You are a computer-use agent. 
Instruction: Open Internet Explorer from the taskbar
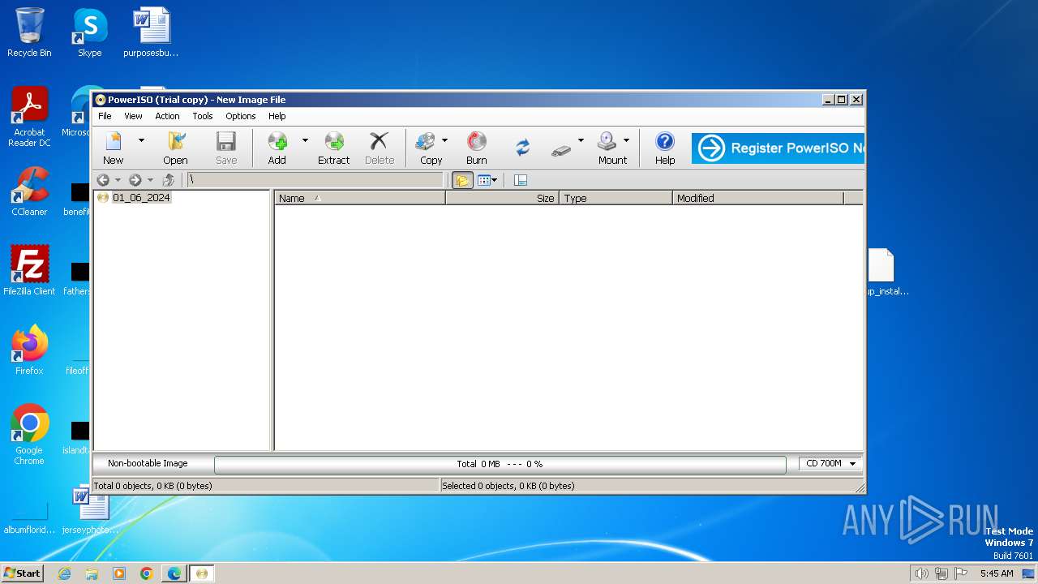click(64, 573)
